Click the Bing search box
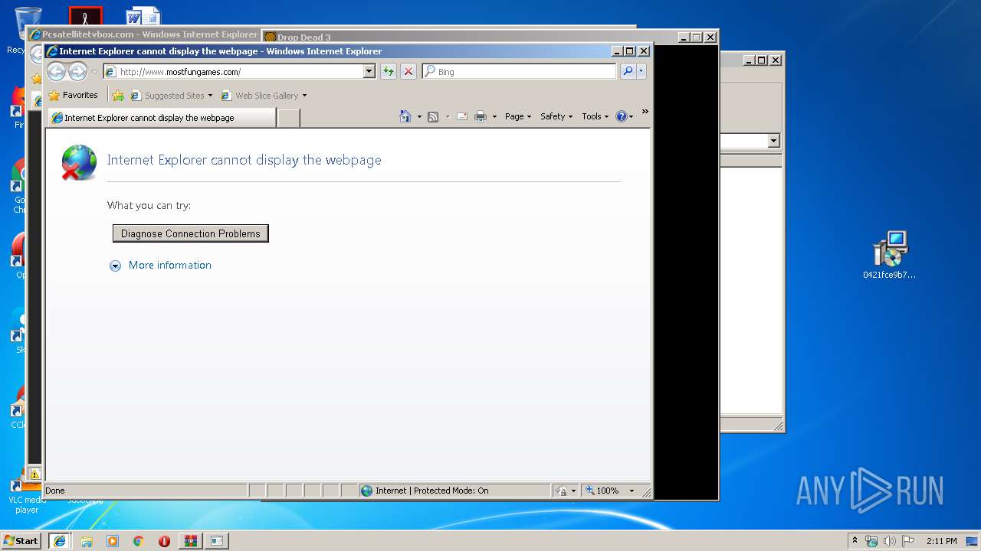 (519, 72)
